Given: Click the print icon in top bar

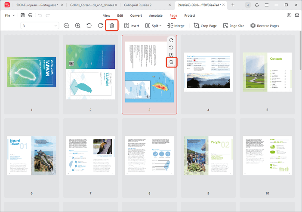Looking at the screenshot, I should pos(30,15).
